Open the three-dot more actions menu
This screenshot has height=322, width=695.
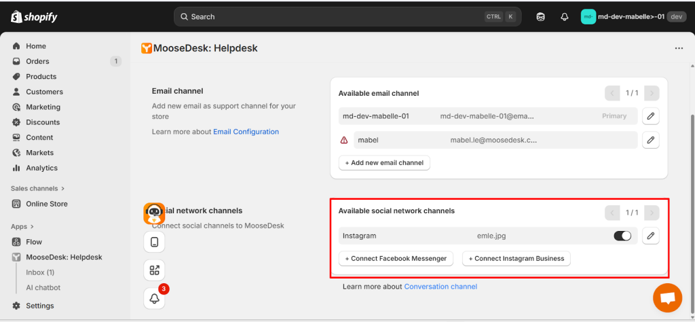(x=679, y=48)
